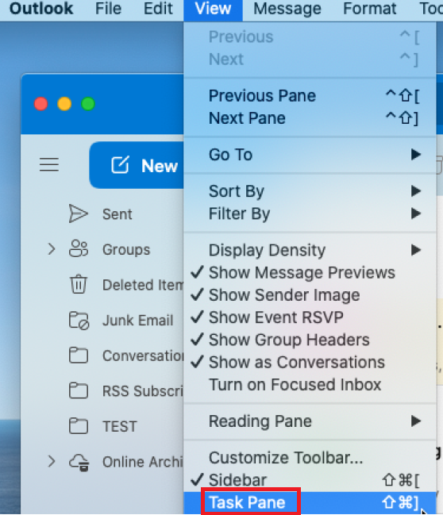Click the New message button
The width and height of the screenshot is (443, 515).
coord(137,165)
